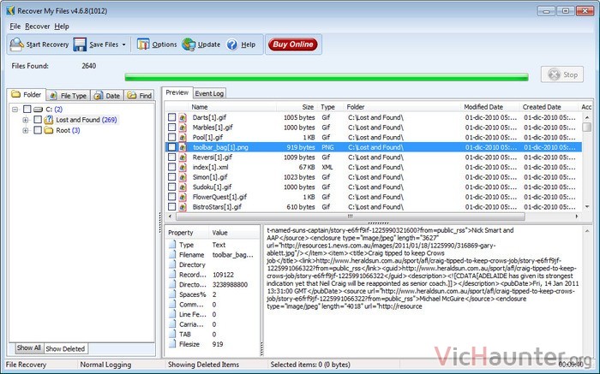600x374 pixels.
Task: Click the Update globe icon
Action: [x=189, y=45]
